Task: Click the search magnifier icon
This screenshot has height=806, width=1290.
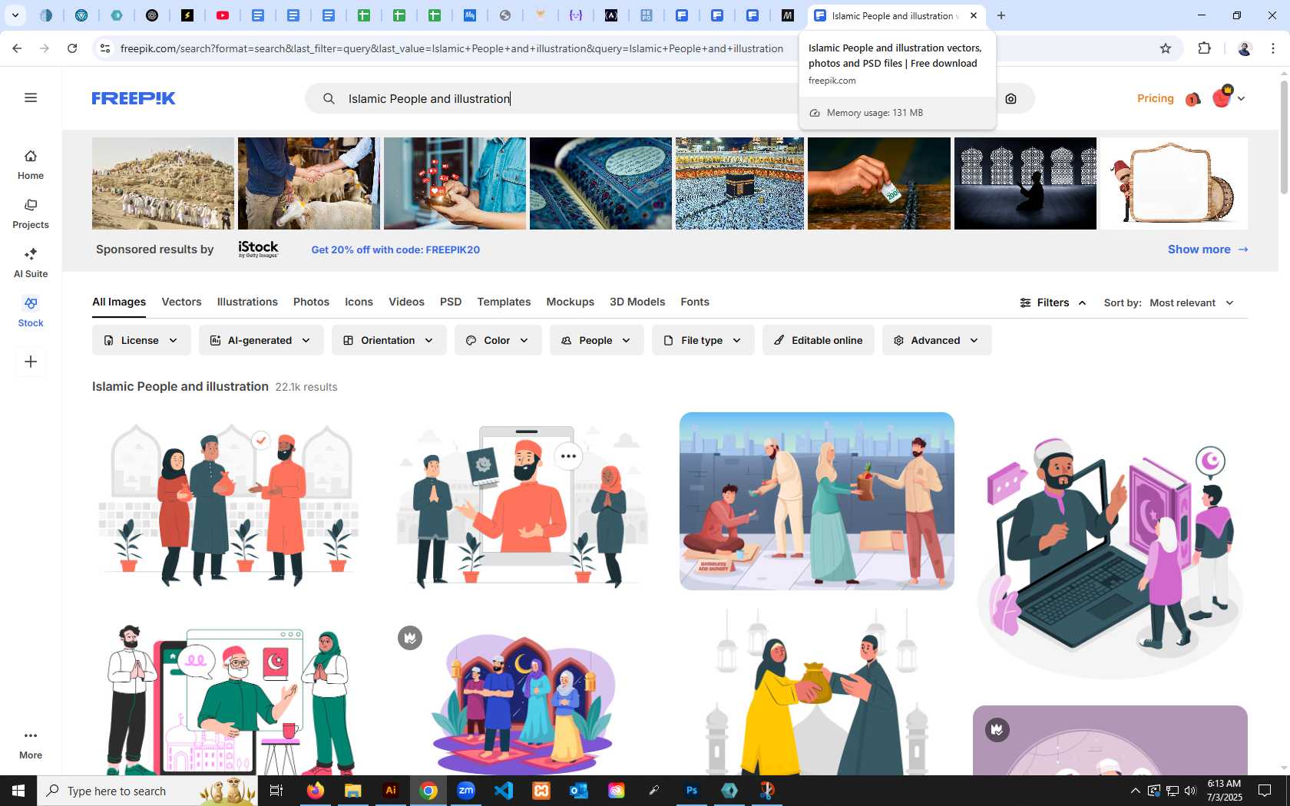Action: click(329, 98)
